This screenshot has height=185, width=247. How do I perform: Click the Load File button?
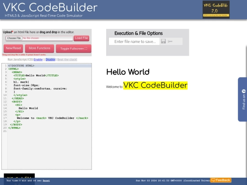(81, 38)
